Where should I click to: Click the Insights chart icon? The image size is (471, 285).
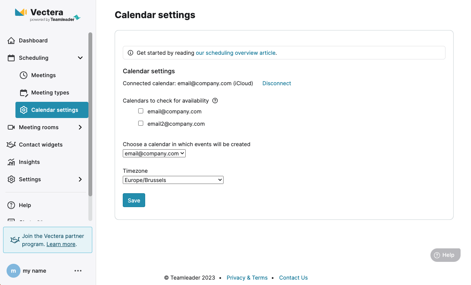(x=11, y=162)
